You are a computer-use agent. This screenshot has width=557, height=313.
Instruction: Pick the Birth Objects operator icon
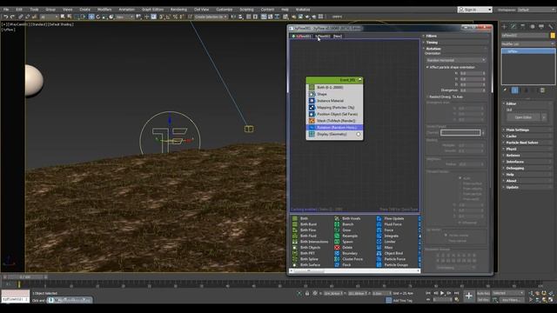click(295, 247)
